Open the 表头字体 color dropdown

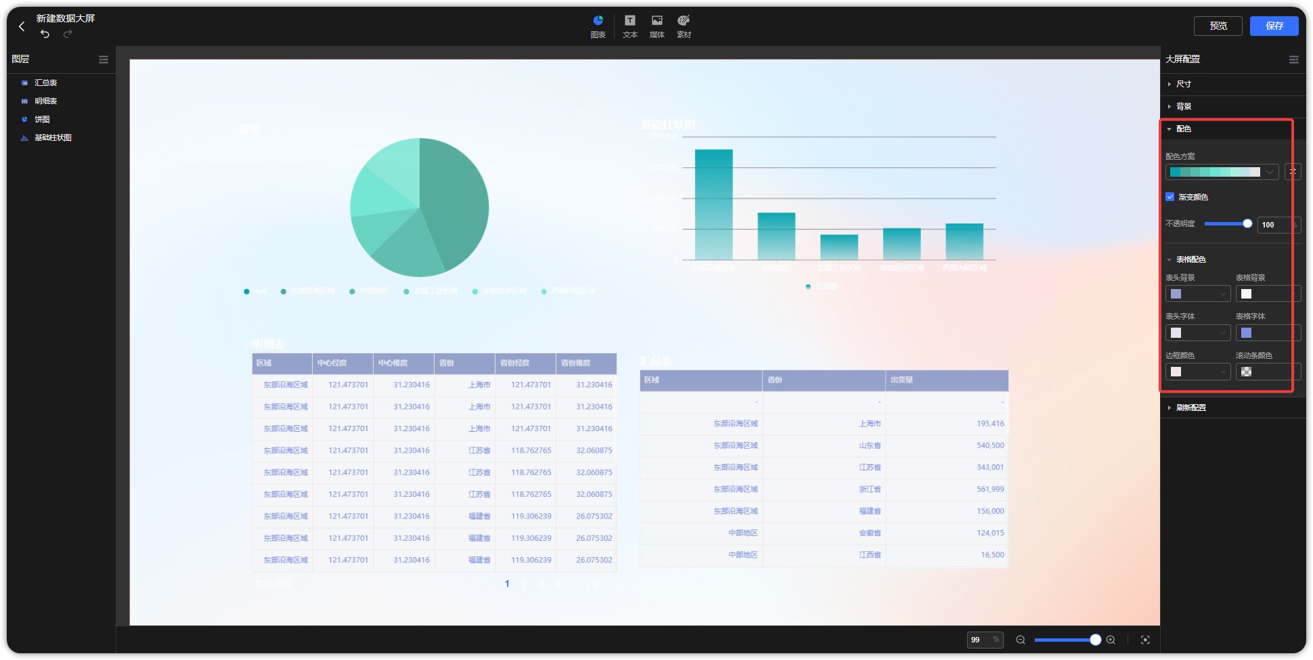click(x=1198, y=333)
